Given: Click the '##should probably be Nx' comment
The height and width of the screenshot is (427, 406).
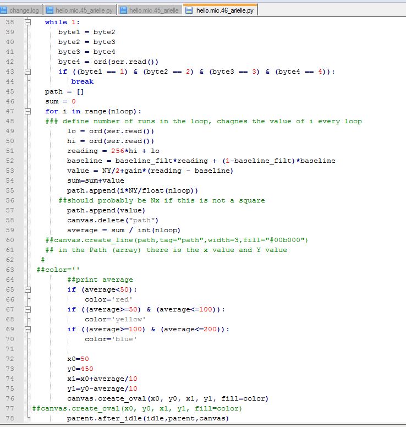Looking at the screenshot, I should pyautogui.click(x=162, y=200).
